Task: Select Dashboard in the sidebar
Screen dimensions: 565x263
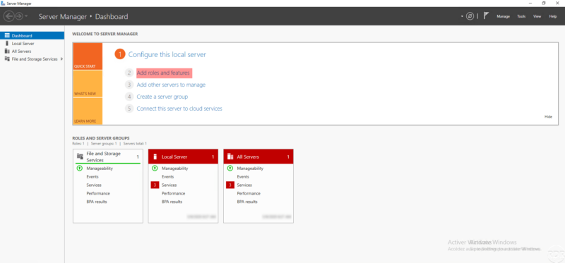Action: (32, 36)
